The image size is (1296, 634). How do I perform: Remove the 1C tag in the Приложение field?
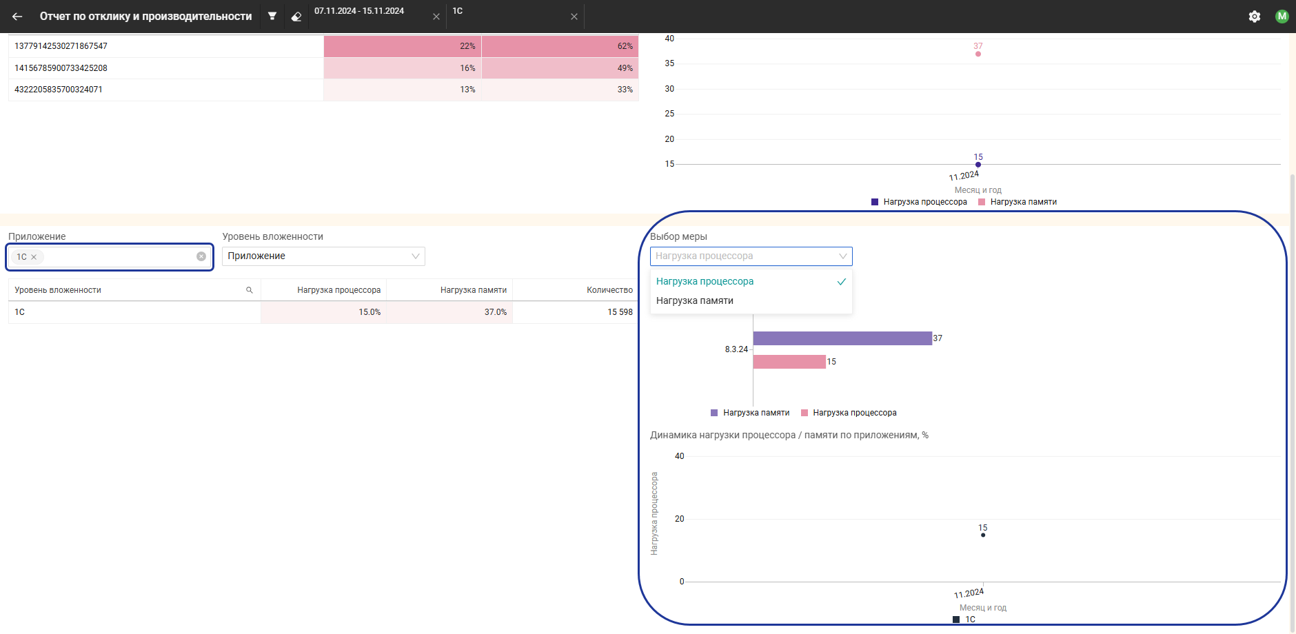point(34,257)
